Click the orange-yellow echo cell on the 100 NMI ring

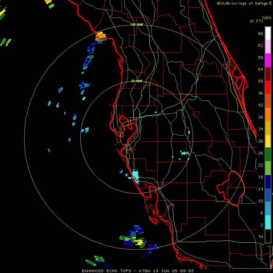(101, 35)
